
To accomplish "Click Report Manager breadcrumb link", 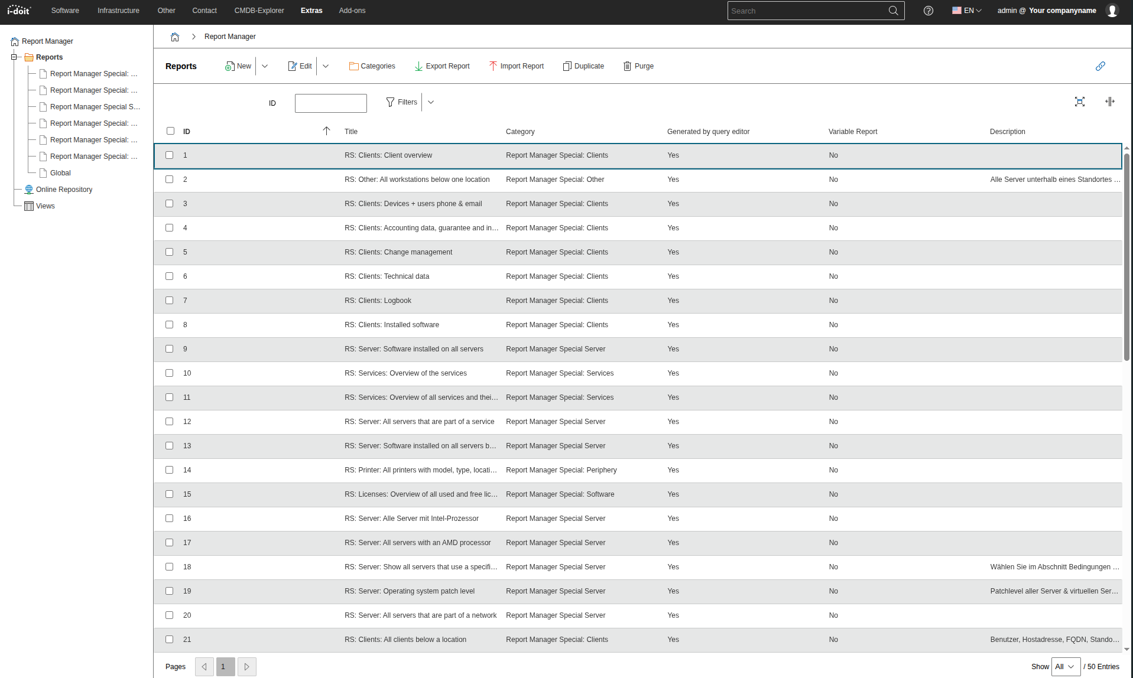I will (230, 37).
